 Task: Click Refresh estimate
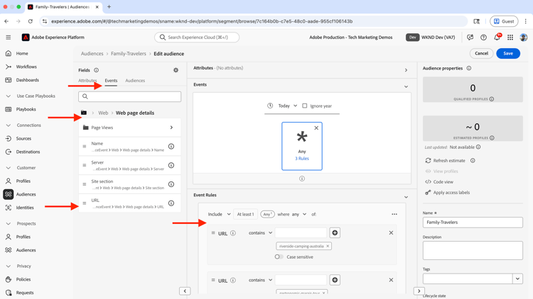(x=446, y=161)
